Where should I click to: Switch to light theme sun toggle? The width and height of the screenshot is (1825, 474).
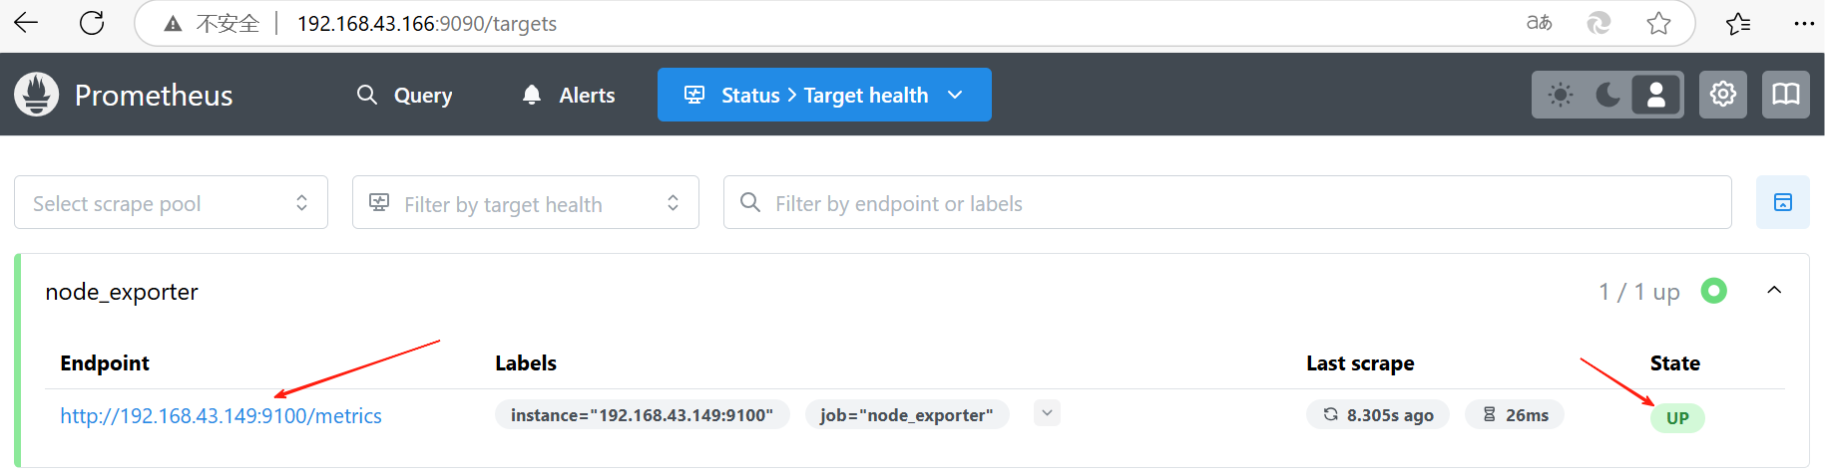(1560, 95)
